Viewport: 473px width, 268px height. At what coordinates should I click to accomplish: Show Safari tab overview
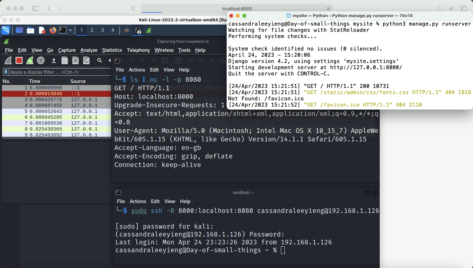coord(464,9)
